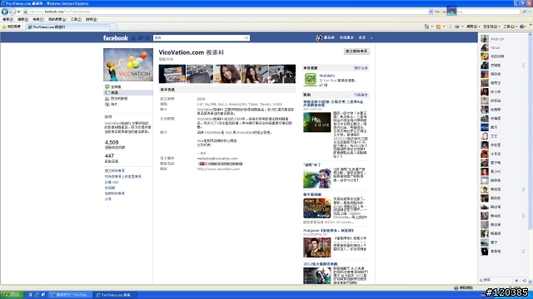The height and width of the screenshot is (299, 533).
Task: Click the Read Mail envelope icon
Action: [450, 27]
